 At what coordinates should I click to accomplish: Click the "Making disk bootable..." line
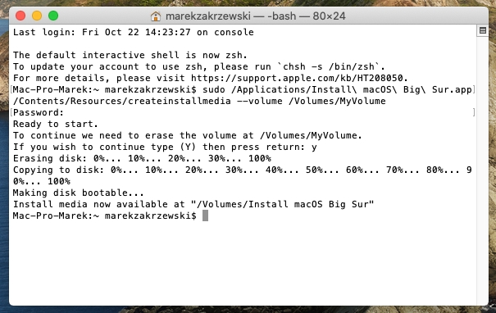79,193
